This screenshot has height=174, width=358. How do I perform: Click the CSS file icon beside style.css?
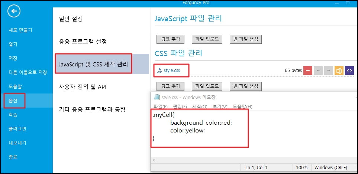tap(159, 70)
